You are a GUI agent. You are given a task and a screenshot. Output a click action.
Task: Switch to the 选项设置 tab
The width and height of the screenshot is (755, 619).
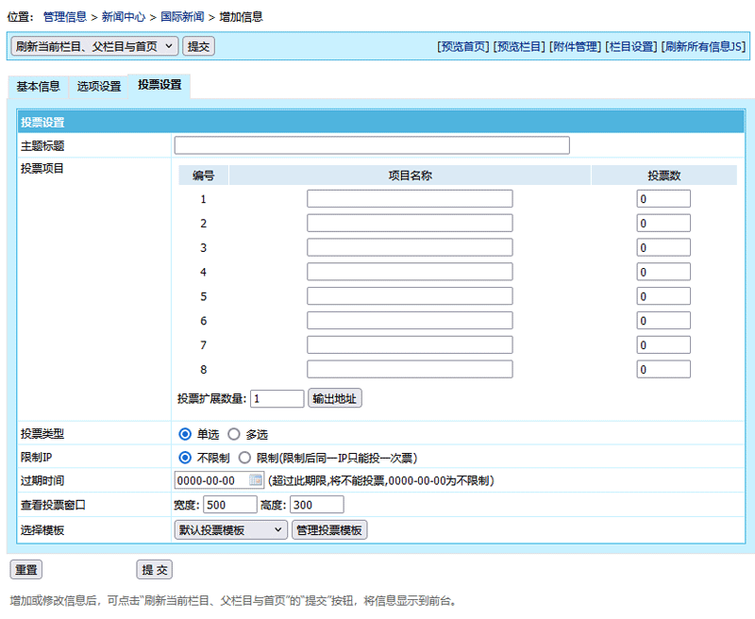(99, 87)
